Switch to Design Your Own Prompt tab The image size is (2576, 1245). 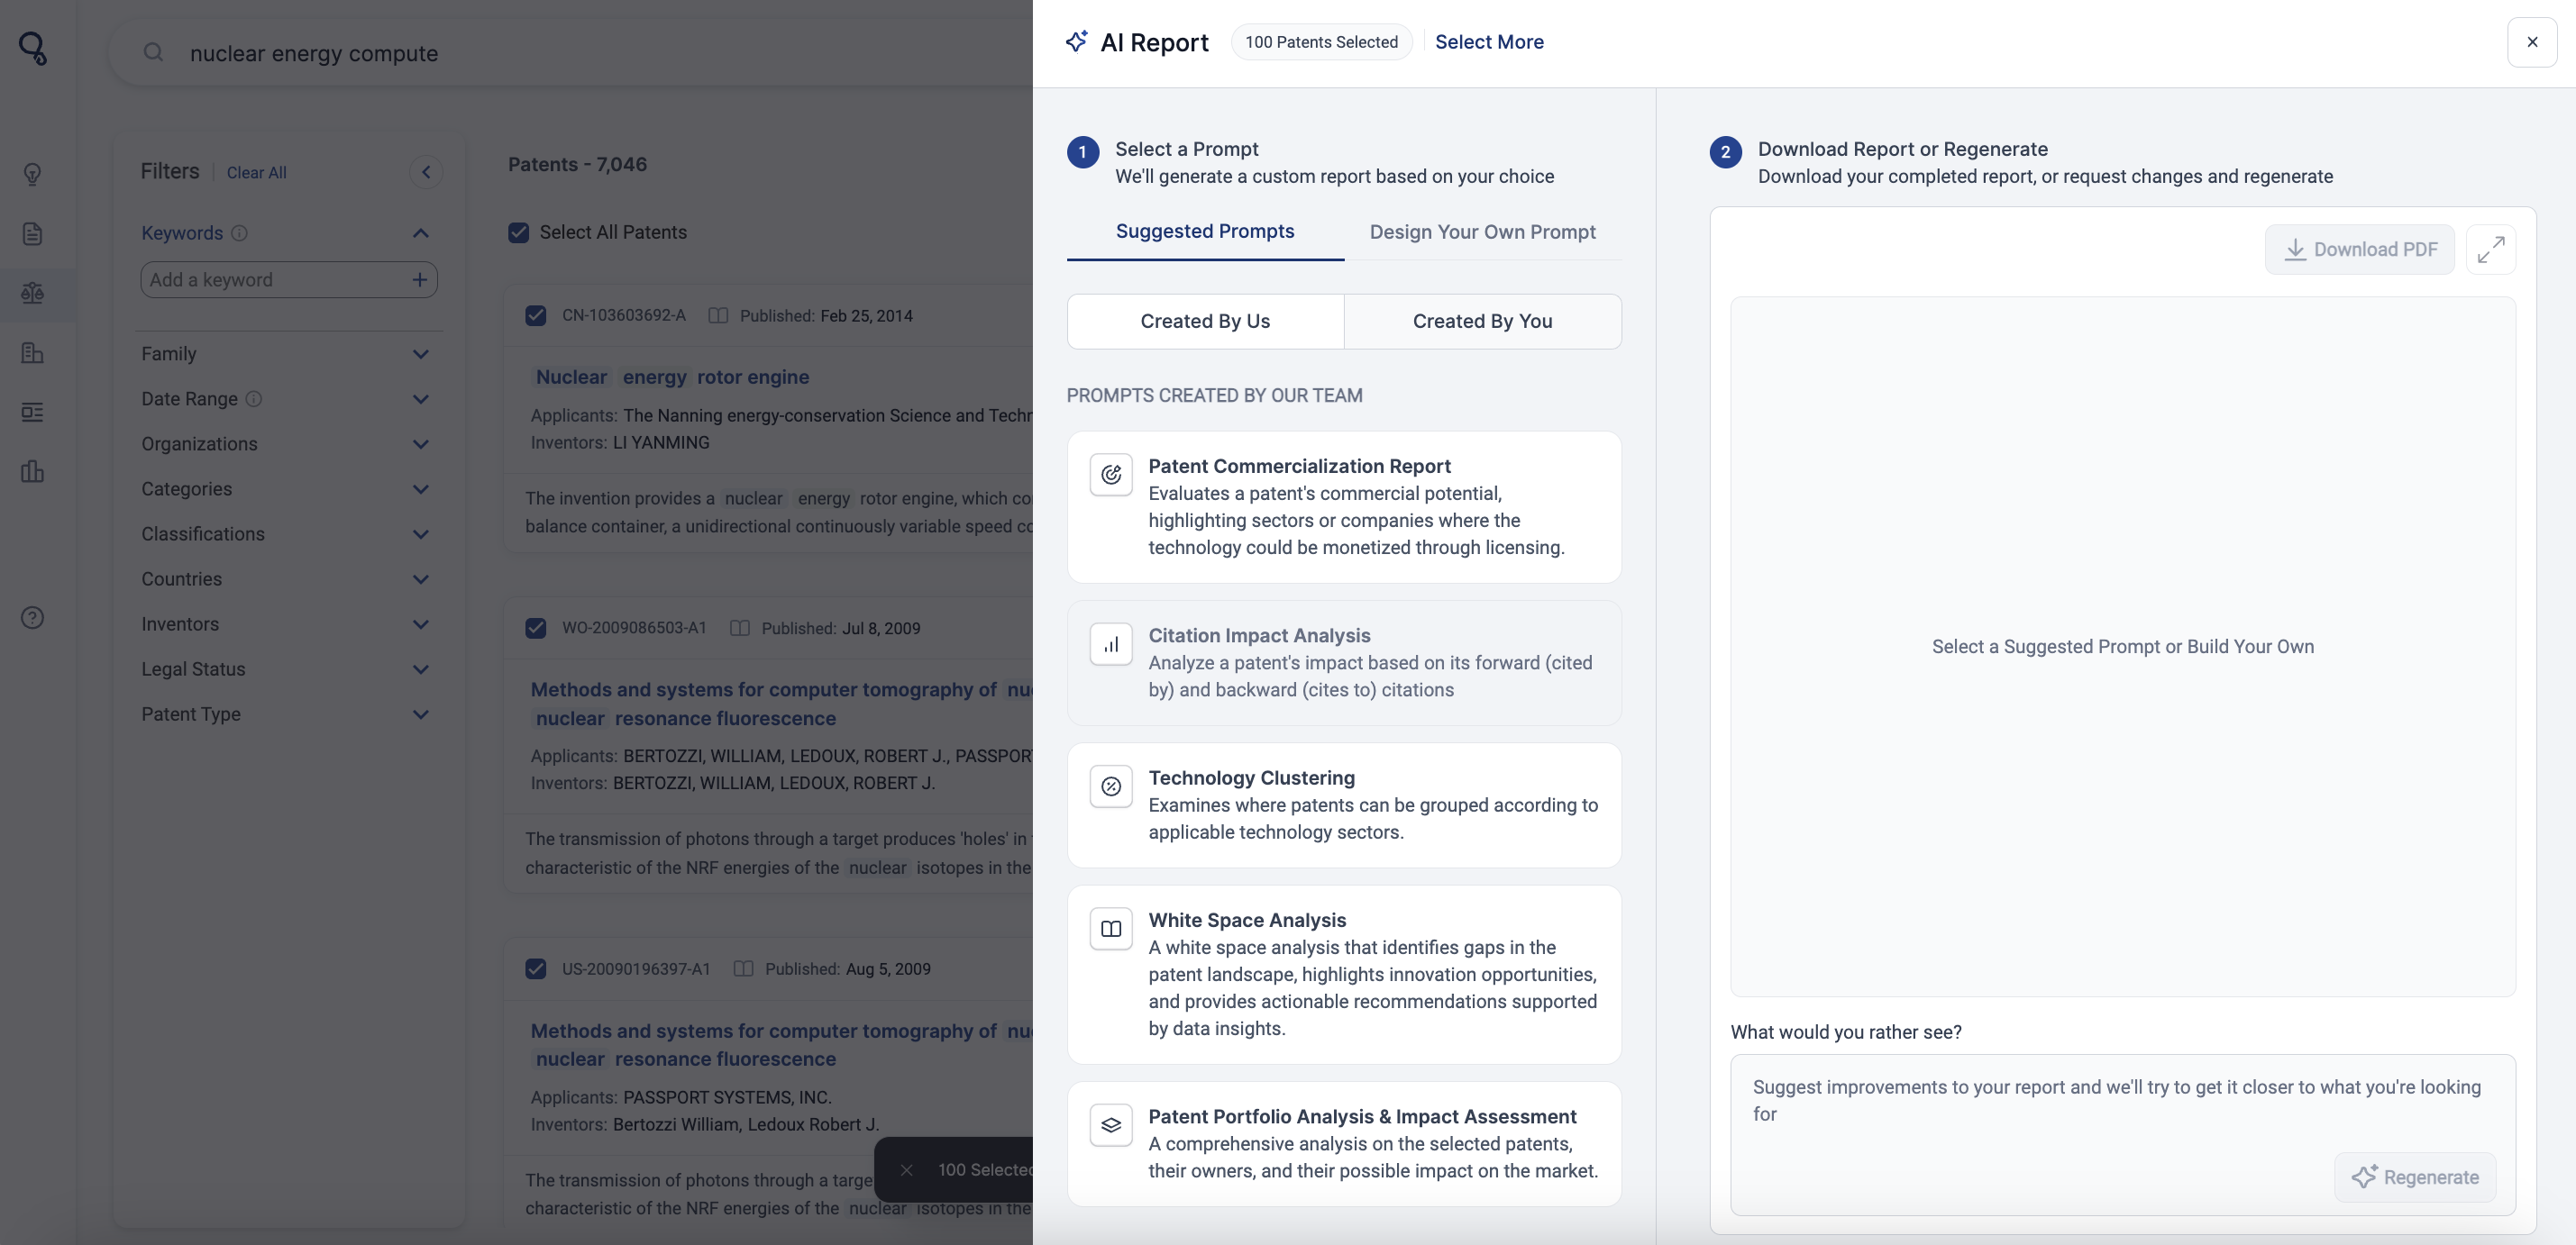[1482, 232]
